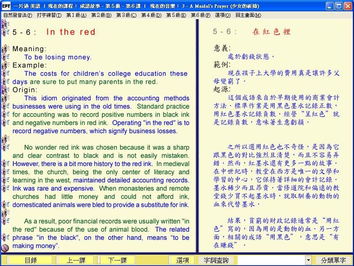Click the 目錄 button
Image resolution: width=354 pixels, height=266 pixels.
coord(31,260)
